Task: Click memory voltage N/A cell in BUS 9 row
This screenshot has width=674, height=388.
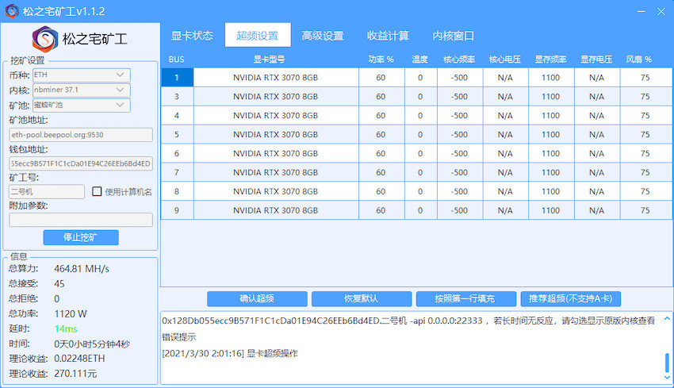Action: click(596, 210)
